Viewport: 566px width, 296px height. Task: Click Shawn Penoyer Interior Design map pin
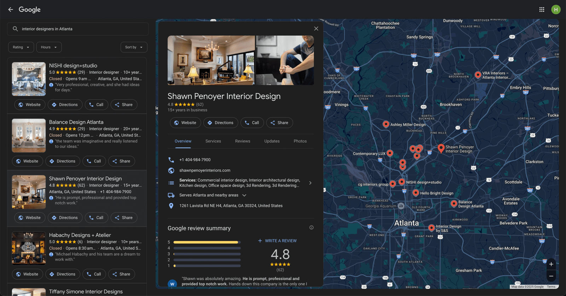(441, 148)
